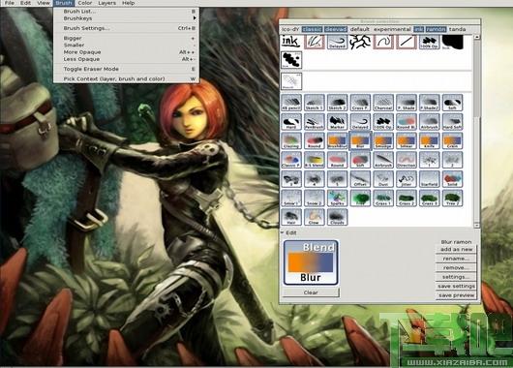This screenshot has height=368, width=513.
Task: Pick the Knife blend brush
Action: click(429, 140)
